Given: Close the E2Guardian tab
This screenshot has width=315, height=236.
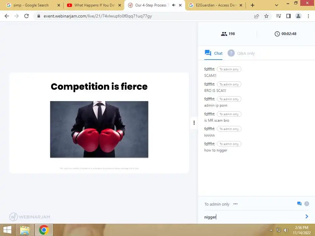Looking at the screenshot, I should pyautogui.click(x=241, y=6).
